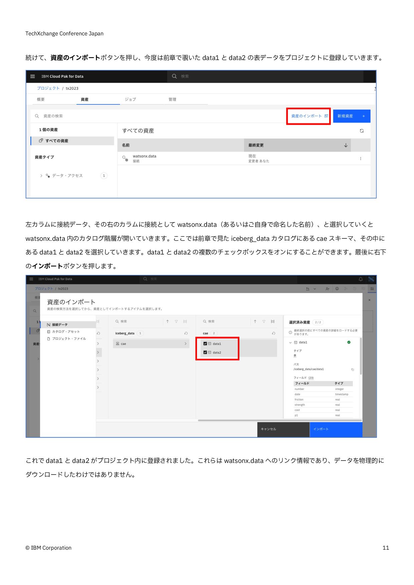
Task: Refresh the iceberg_data catalog list
Action: tap(186, 333)
